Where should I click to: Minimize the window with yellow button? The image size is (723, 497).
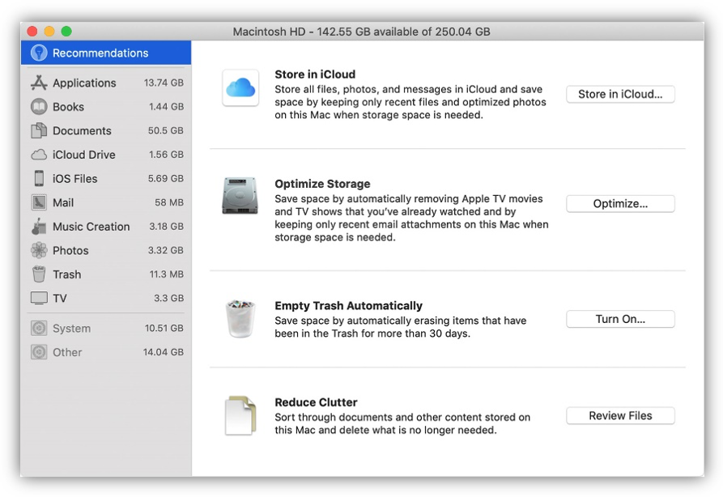[49, 31]
